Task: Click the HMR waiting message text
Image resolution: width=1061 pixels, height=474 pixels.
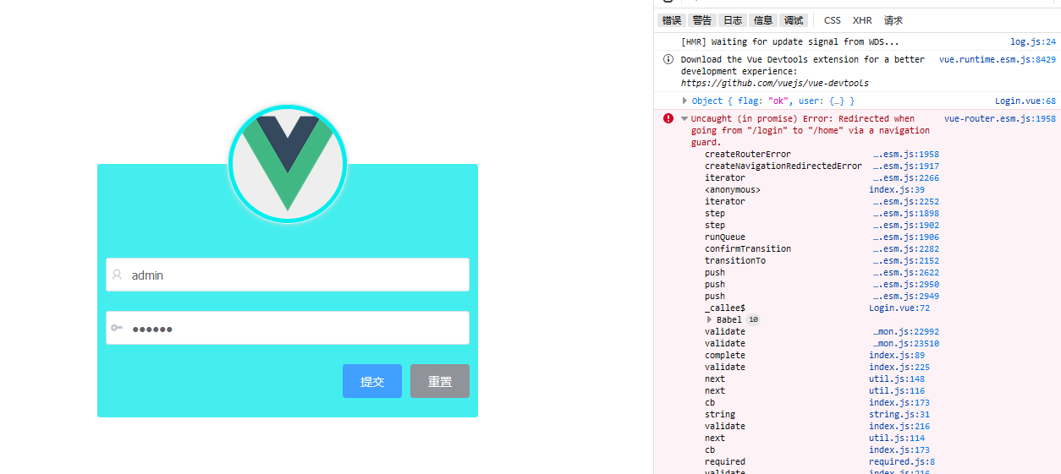Action: point(790,41)
